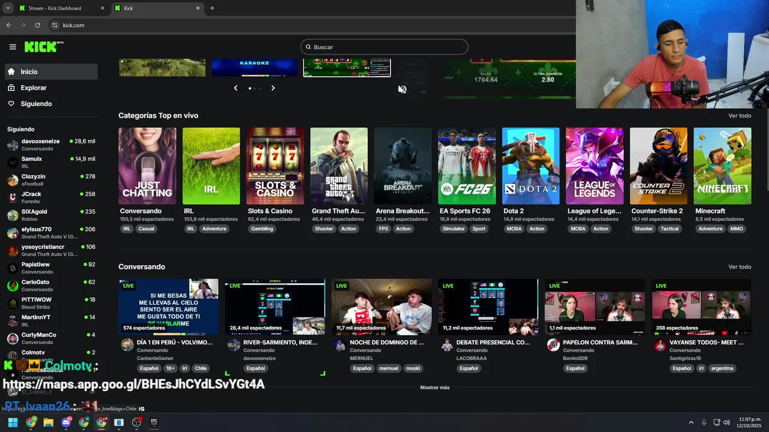This screenshot has height=432, width=769.
Task: Open SIXAgold channel in the sidebar
Action: pyautogui.click(x=51, y=215)
